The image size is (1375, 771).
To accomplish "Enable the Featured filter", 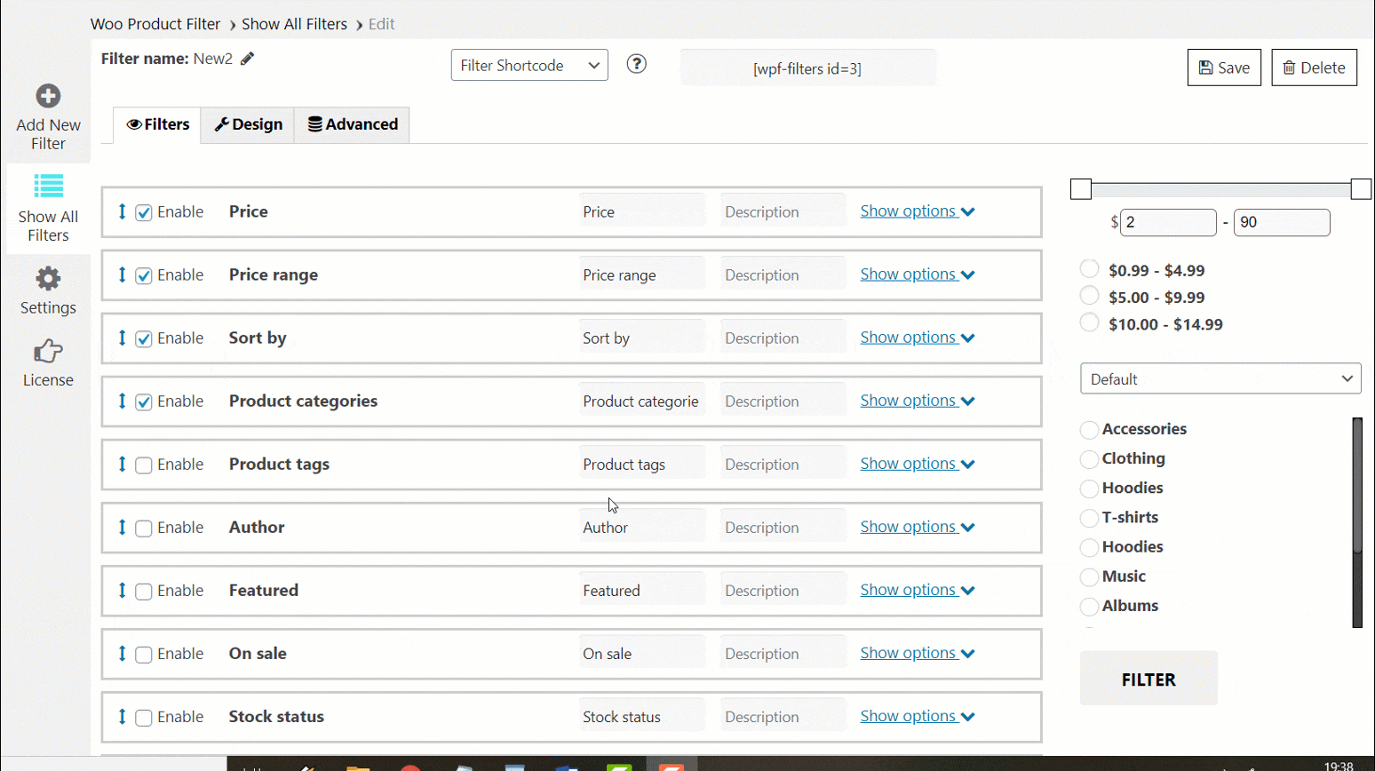I will 144,591.
